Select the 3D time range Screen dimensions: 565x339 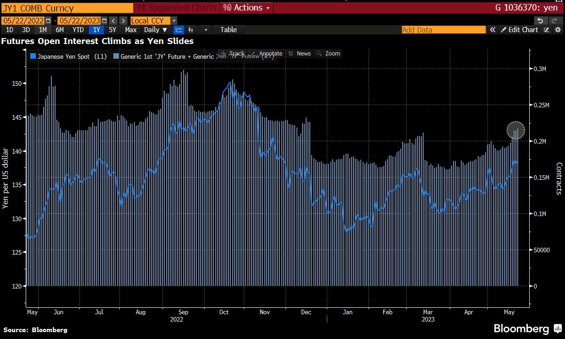click(x=26, y=30)
